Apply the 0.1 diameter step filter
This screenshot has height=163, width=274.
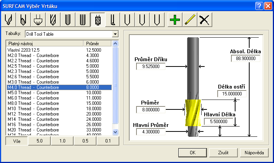point(108,141)
